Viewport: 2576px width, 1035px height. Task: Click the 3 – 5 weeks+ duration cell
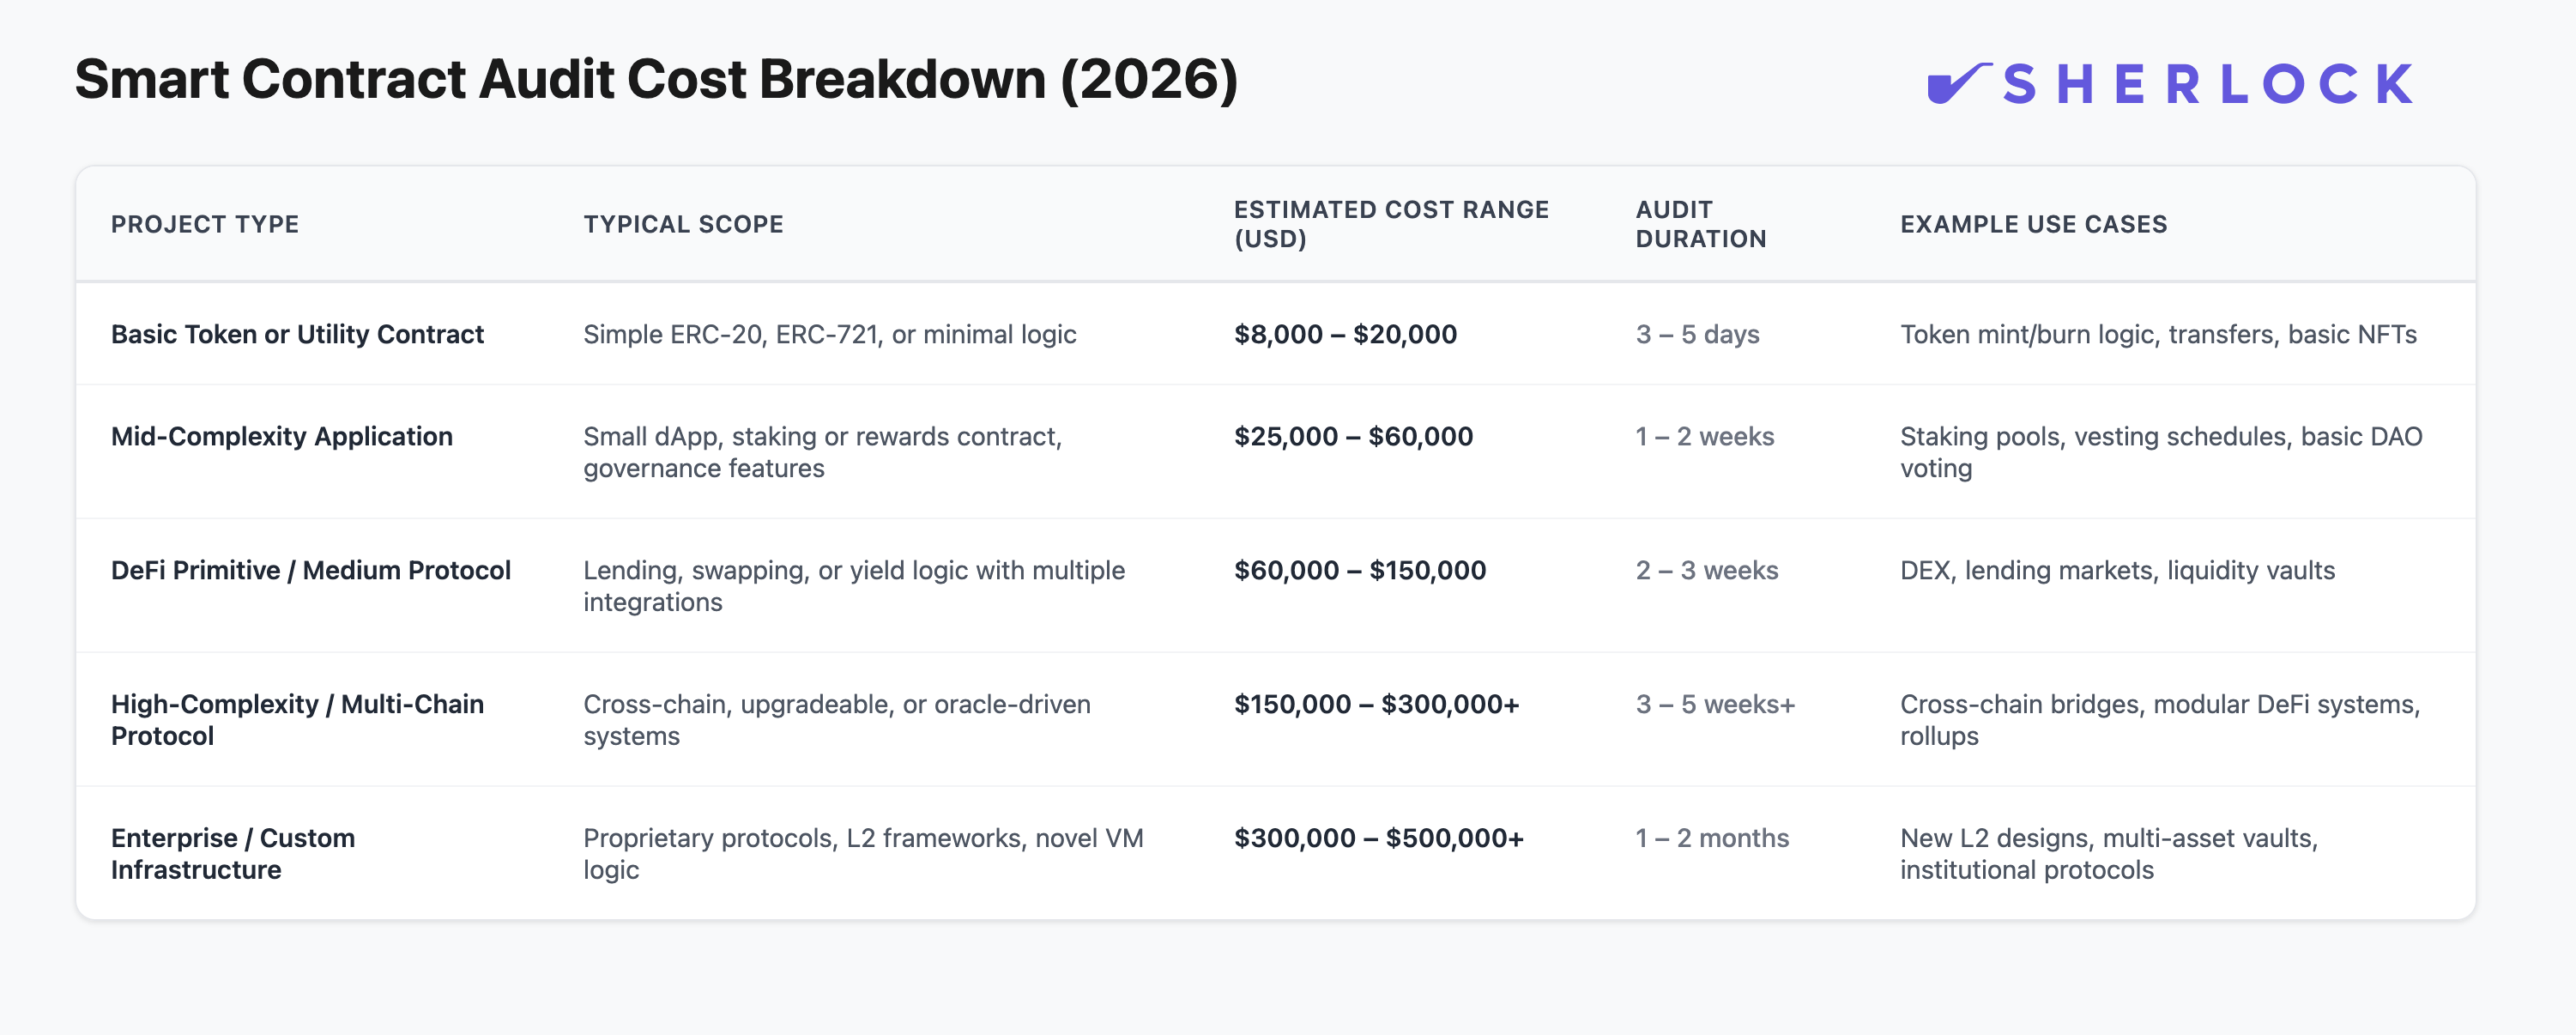[x=1715, y=704]
